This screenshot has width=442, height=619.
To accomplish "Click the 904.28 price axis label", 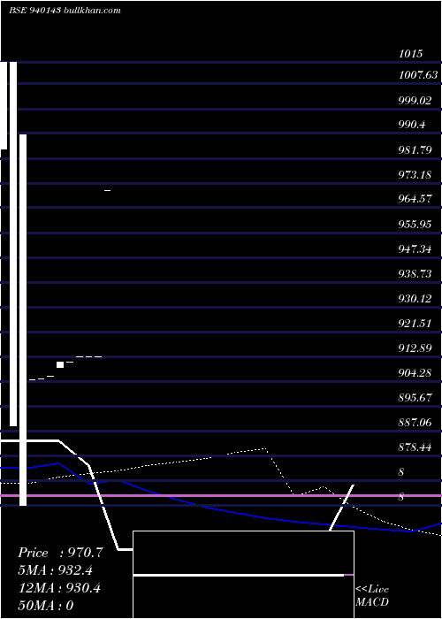I will click(x=415, y=372).
